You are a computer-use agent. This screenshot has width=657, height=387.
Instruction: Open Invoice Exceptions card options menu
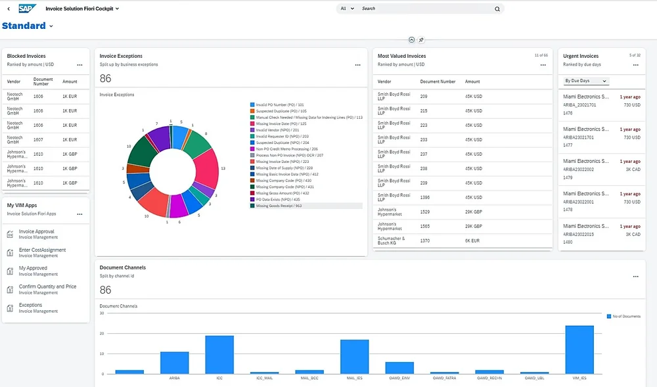click(357, 65)
